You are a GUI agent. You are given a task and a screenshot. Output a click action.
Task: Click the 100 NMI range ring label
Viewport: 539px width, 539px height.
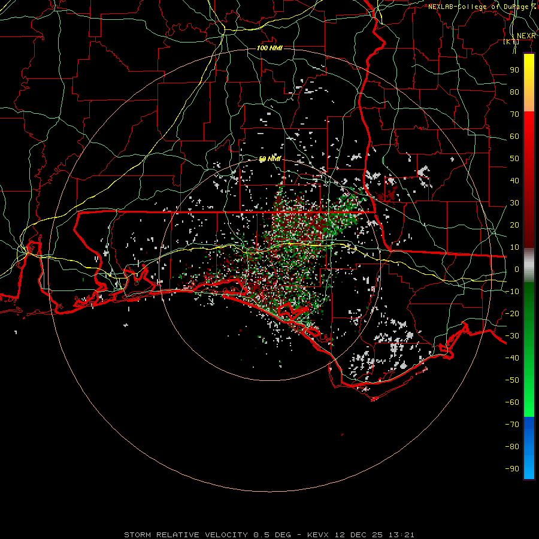coord(270,48)
